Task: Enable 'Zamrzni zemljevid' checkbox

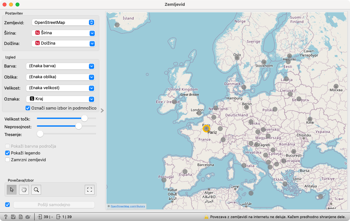Action: tap(8, 160)
